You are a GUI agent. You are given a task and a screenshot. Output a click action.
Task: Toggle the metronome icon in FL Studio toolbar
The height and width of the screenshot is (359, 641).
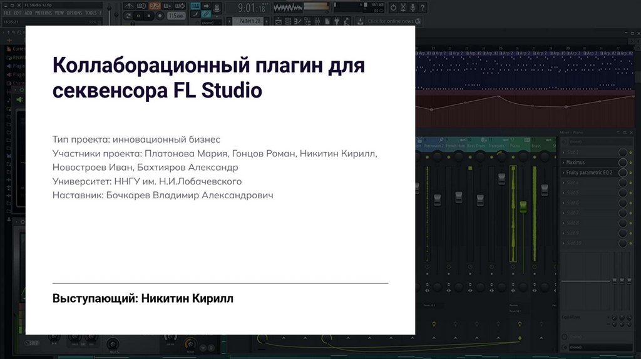tap(129, 6)
